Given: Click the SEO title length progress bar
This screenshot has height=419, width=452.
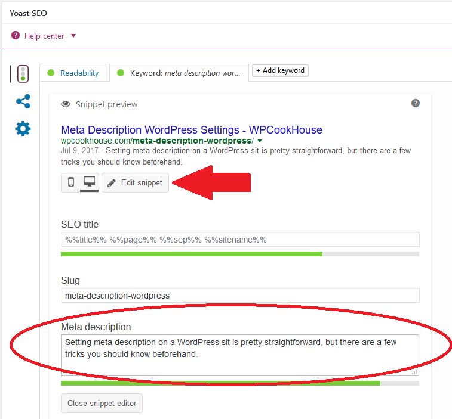Looking at the screenshot, I should [x=240, y=254].
